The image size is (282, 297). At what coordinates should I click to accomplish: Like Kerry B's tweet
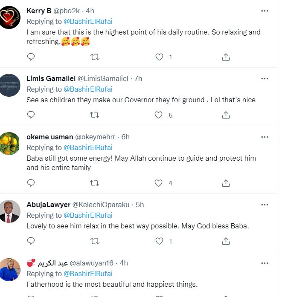[x=159, y=57]
